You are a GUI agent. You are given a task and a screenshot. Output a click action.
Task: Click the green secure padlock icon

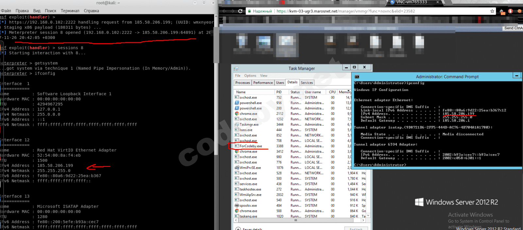coord(249,11)
